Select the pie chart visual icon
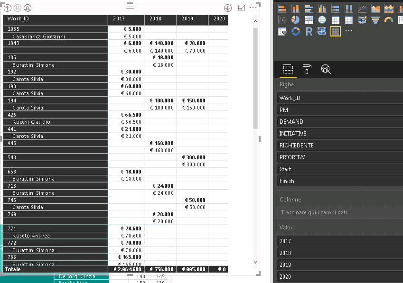 pos(296,20)
